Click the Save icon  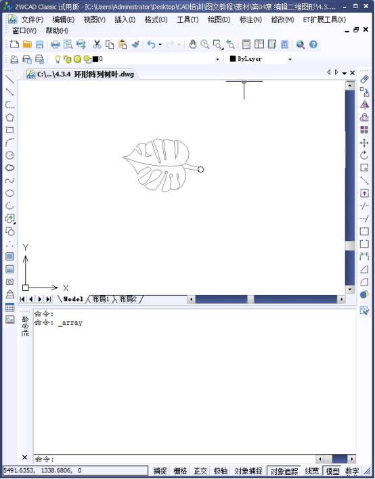[40, 44]
